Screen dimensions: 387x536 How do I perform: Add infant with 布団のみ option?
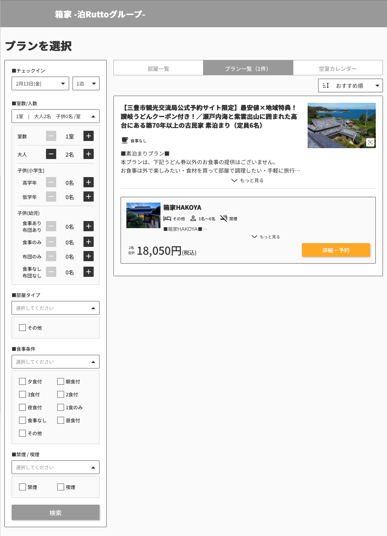point(89,256)
